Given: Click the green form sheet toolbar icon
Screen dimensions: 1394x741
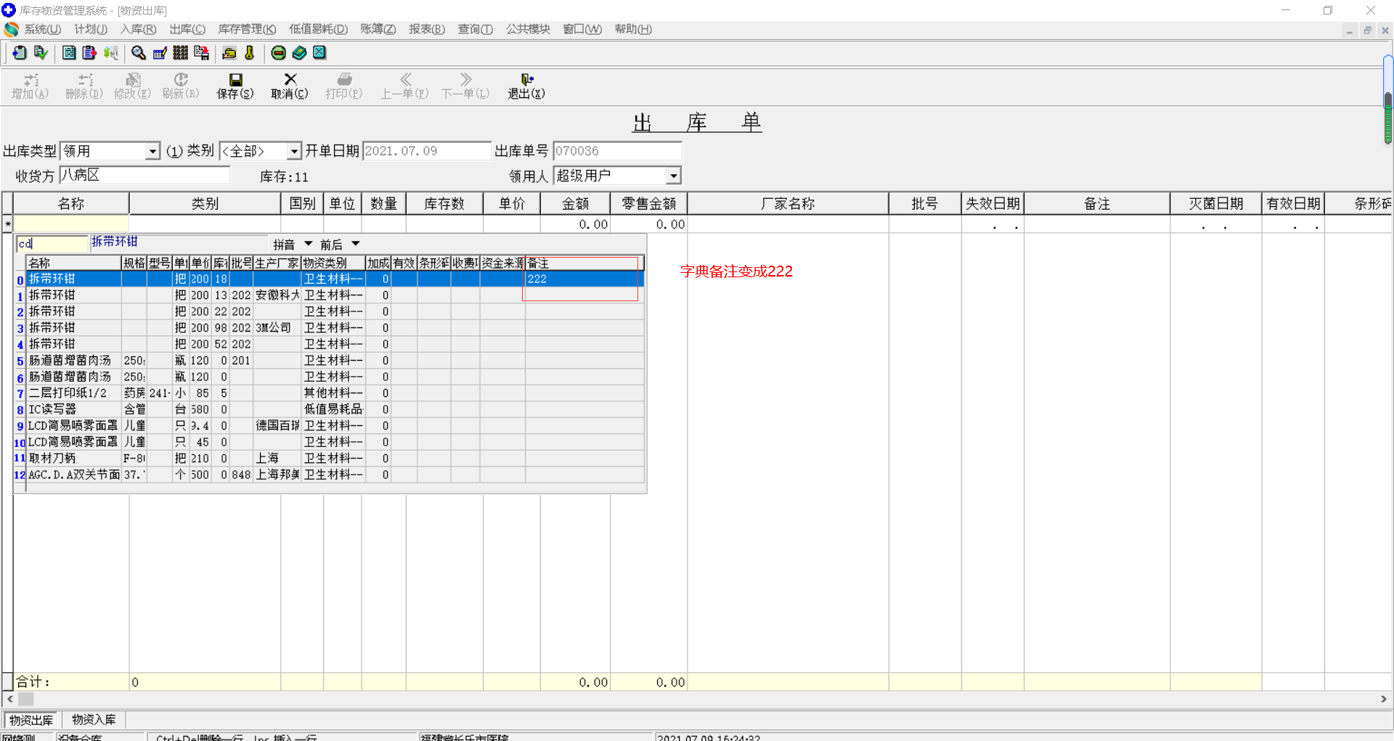Looking at the screenshot, I should coord(69,53).
